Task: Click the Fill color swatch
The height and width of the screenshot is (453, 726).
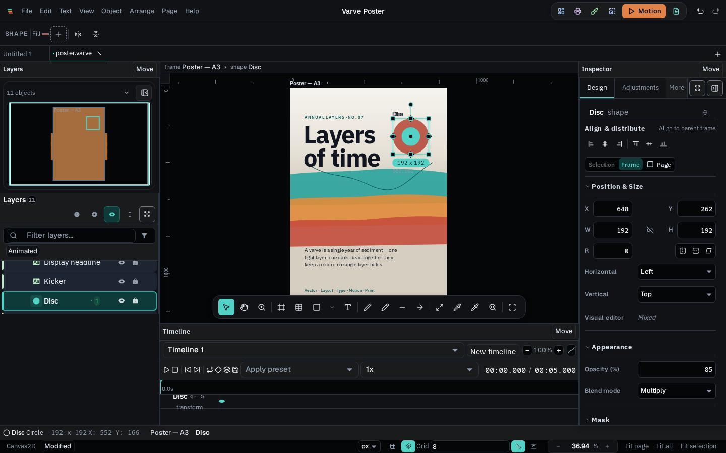Action: 45,34
